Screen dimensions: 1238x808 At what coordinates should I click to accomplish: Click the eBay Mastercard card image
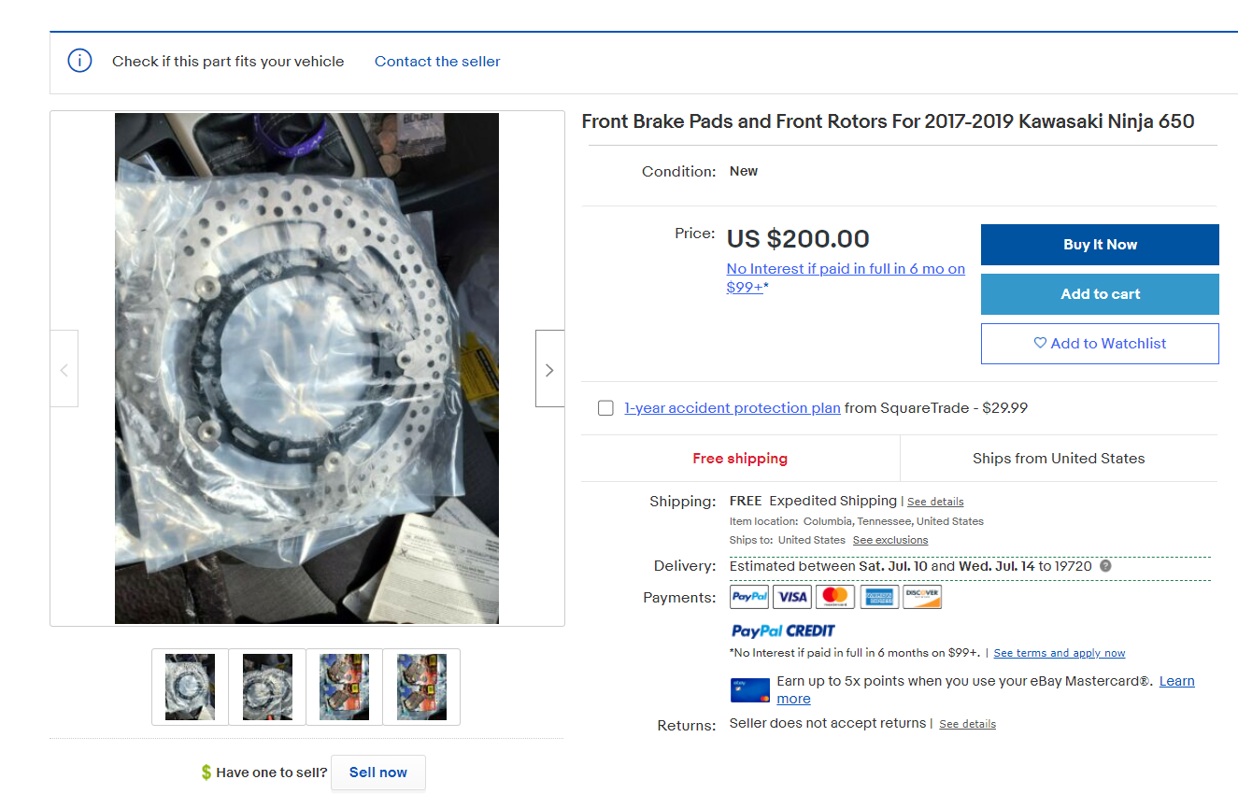pos(750,690)
